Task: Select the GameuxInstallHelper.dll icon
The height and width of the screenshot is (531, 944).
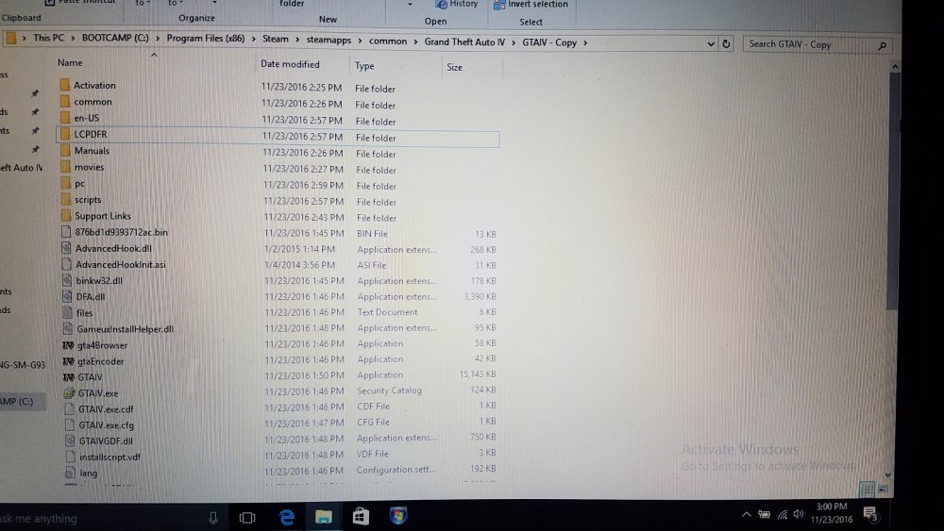Action: [68, 329]
